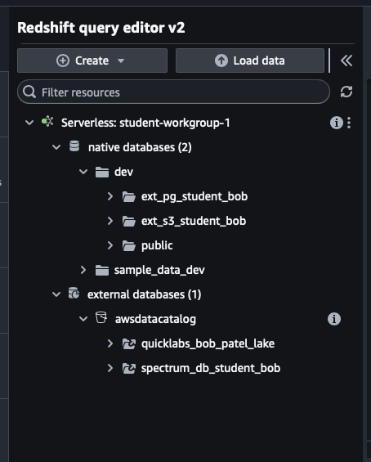Select the Serverless: student-workgroup-1 label
Image resolution: width=371 pixels, height=462 pixels.
[145, 123]
